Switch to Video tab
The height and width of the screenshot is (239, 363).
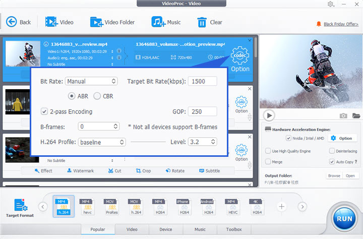[x=132, y=229]
